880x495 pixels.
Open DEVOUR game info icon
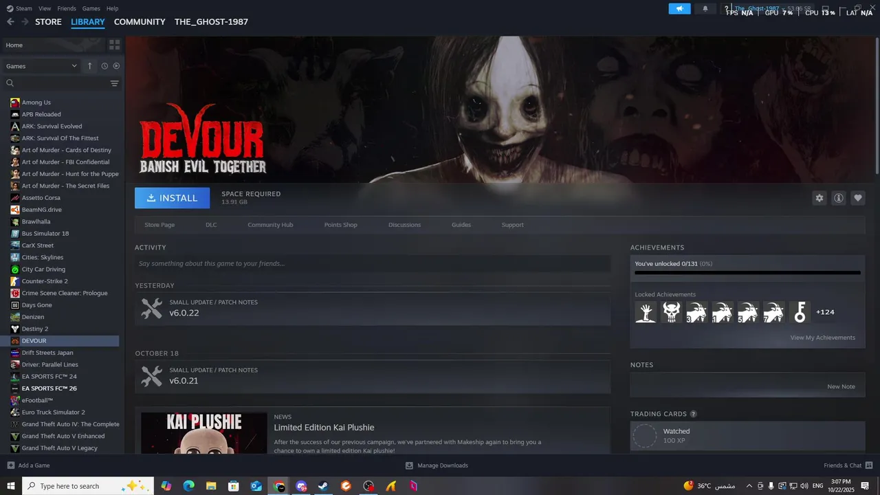pyautogui.click(x=839, y=198)
